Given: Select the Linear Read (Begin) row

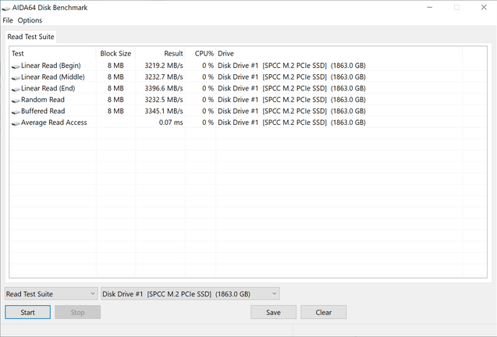Looking at the screenshot, I should click(248, 66).
